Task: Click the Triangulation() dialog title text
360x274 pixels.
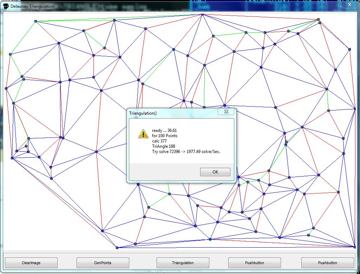Action: pos(143,113)
